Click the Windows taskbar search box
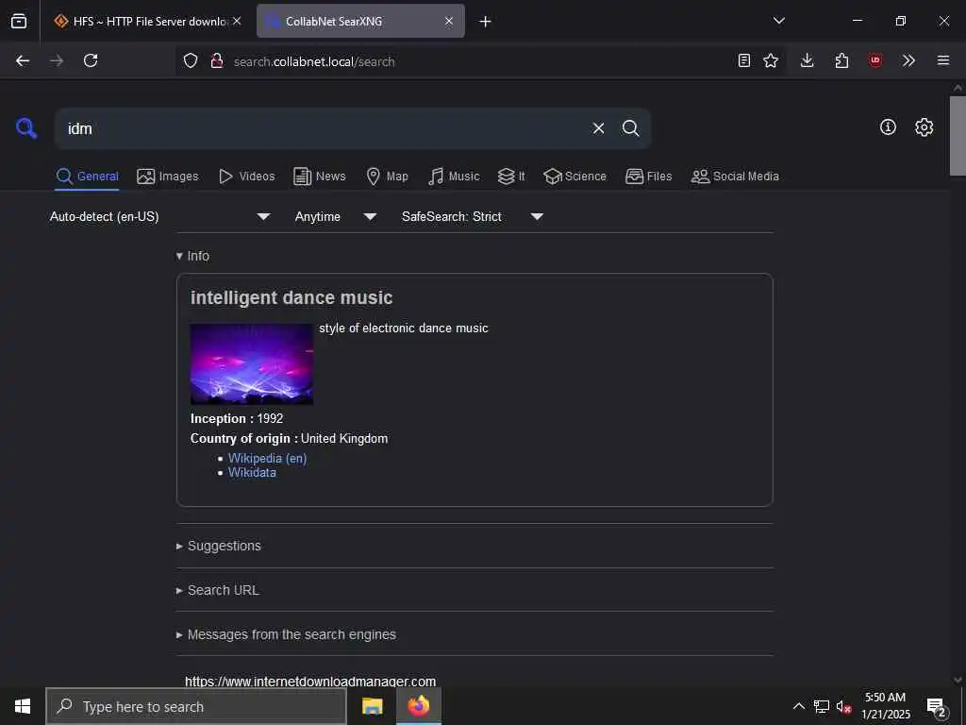 click(196, 706)
